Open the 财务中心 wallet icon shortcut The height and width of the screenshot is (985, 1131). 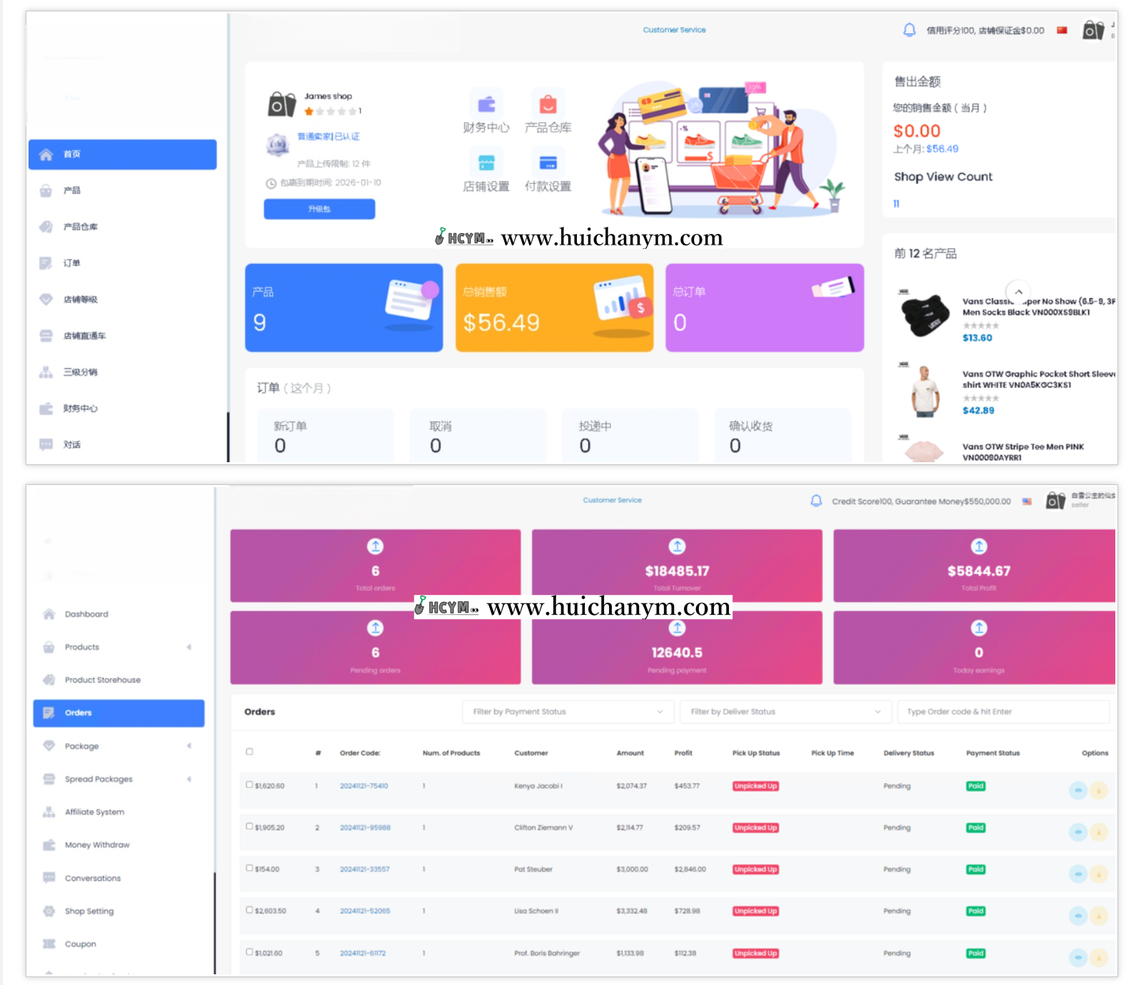(x=486, y=105)
